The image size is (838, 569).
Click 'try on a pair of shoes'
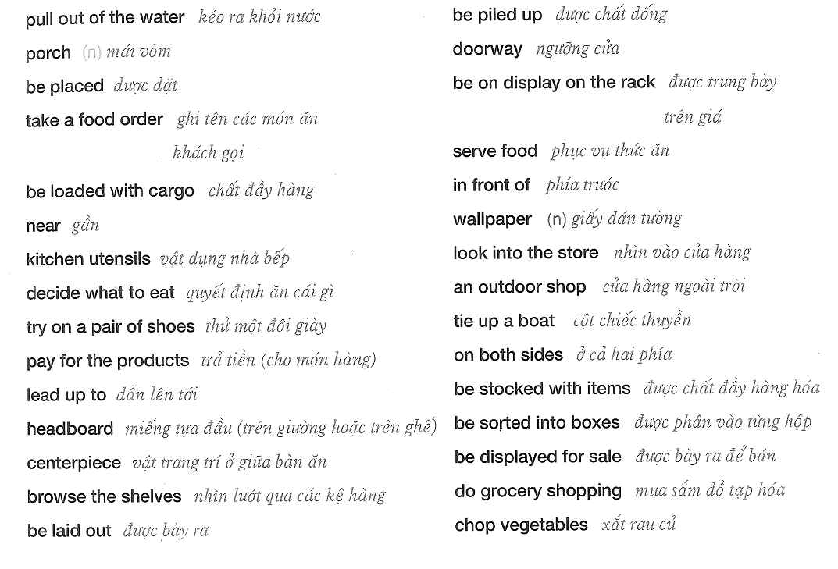click(110, 327)
